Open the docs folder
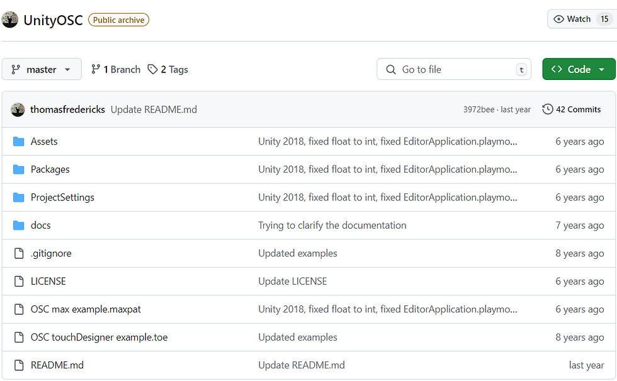 [41, 225]
